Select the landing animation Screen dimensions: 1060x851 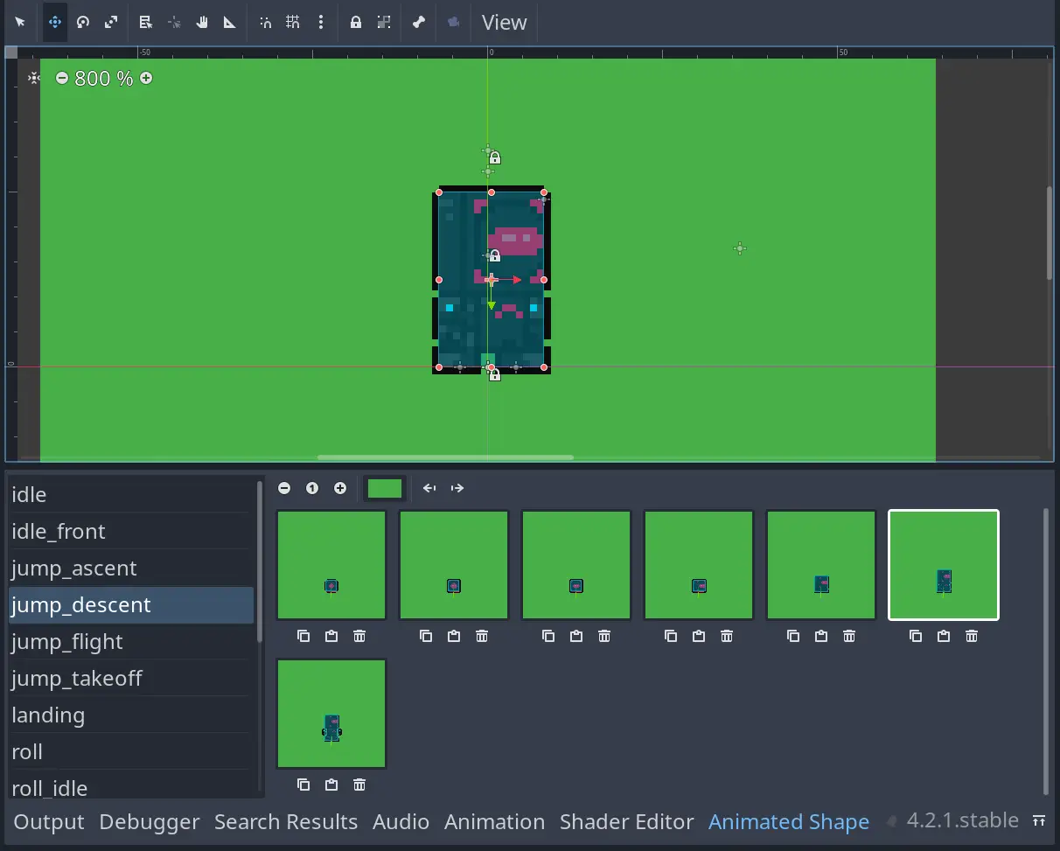(x=131, y=715)
